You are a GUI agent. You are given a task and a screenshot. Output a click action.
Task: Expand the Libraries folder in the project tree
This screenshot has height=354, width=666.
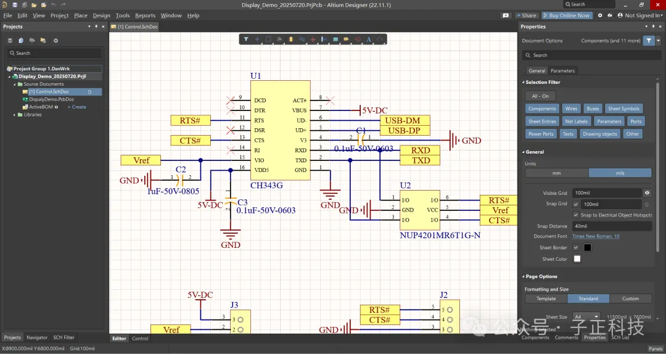[x=14, y=115]
